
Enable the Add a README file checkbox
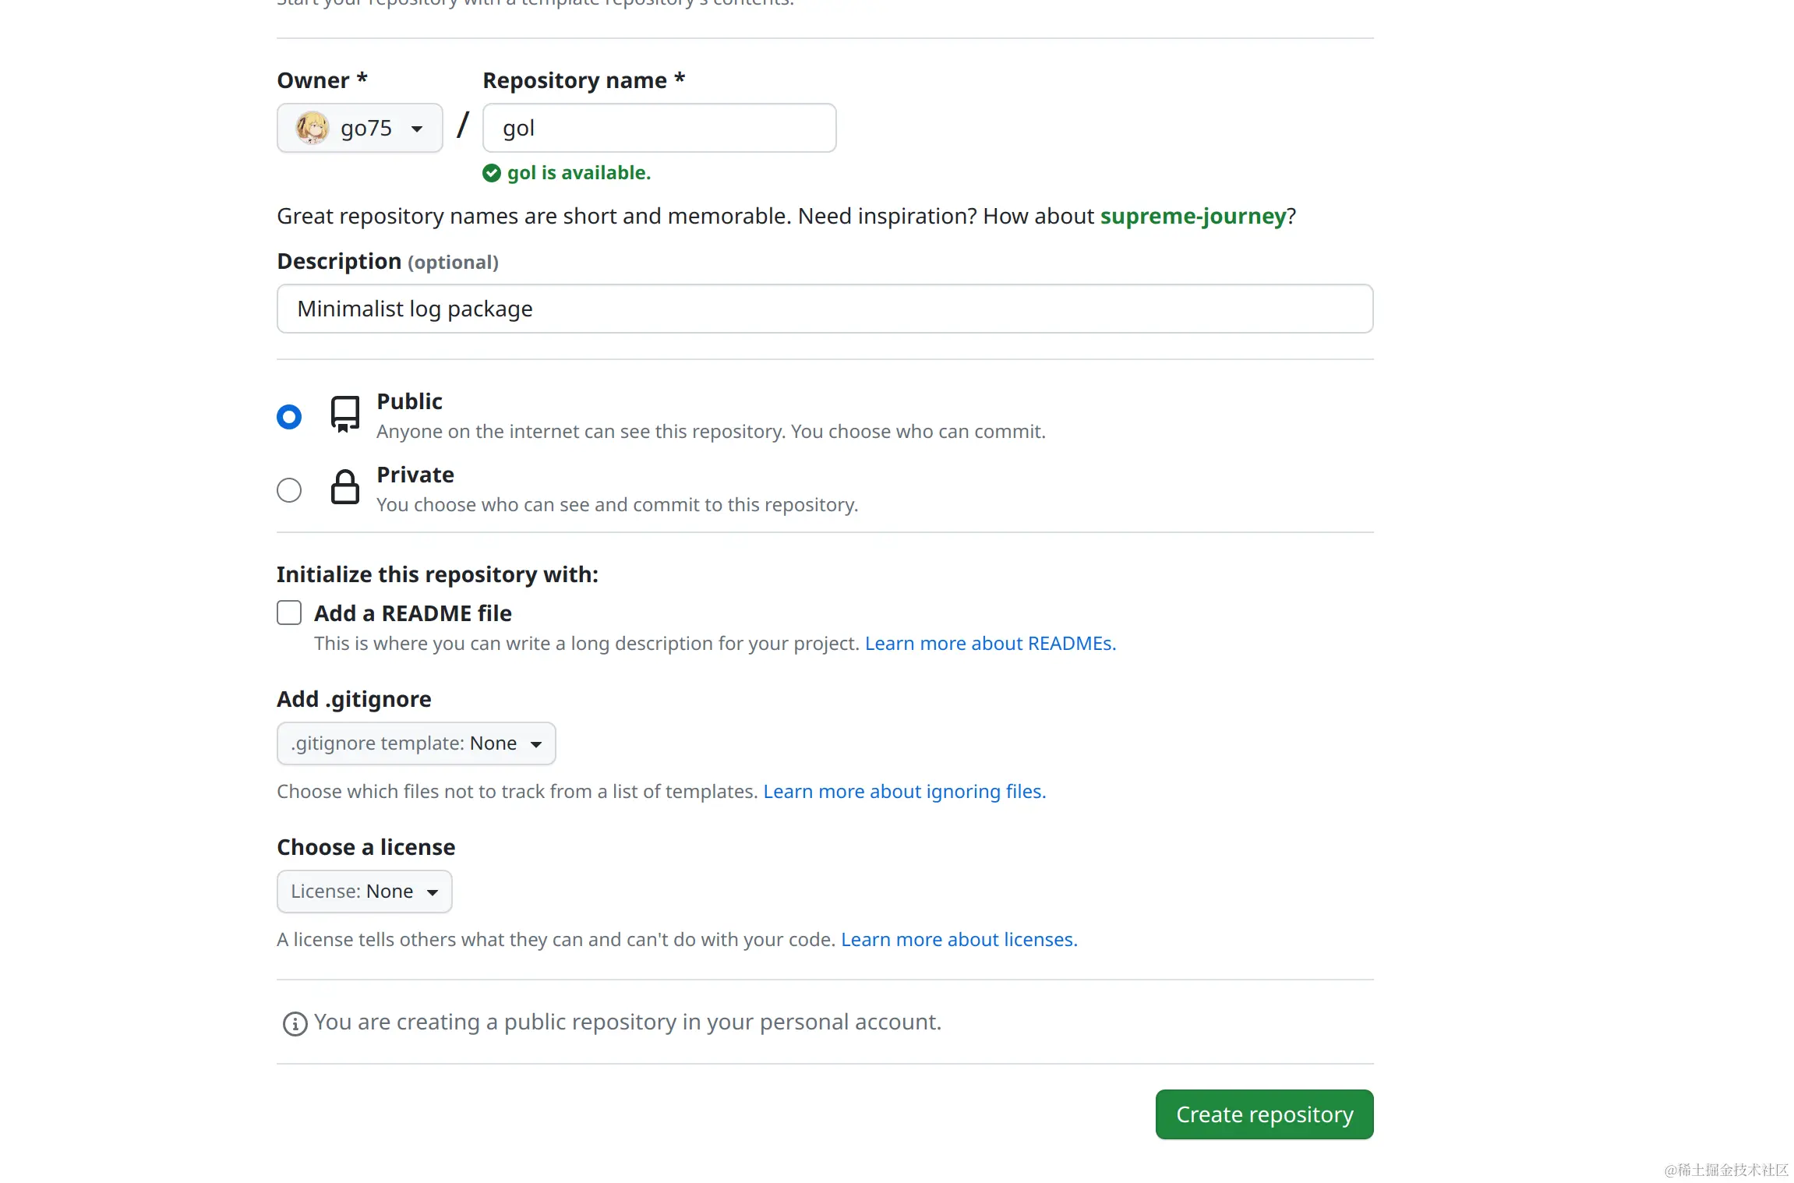[x=288, y=613]
